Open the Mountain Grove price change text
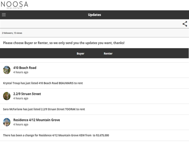Screen dimensions: 189x142 click(x=56, y=135)
